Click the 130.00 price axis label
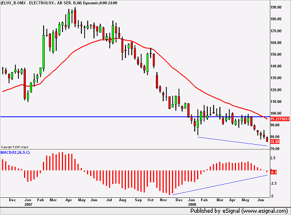The height and width of the screenshot is (215, 291). (276, 78)
